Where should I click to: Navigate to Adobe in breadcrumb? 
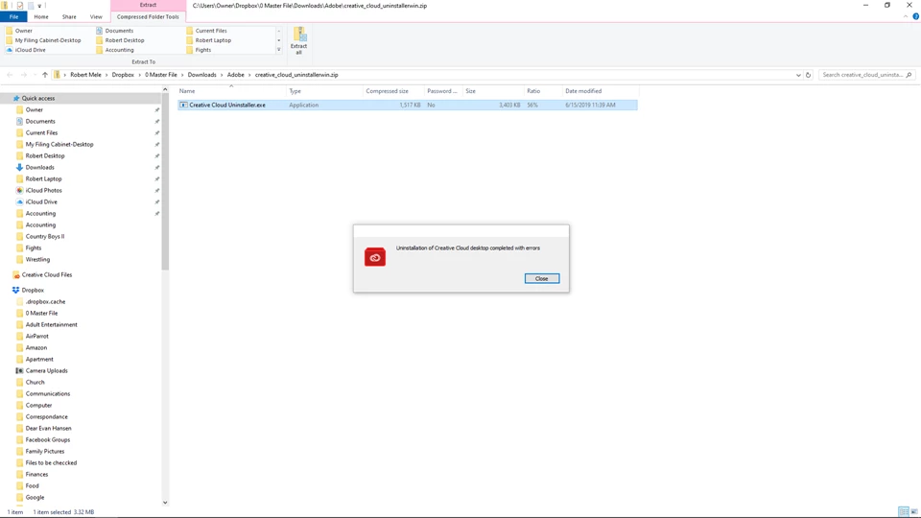(x=236, y=75)
